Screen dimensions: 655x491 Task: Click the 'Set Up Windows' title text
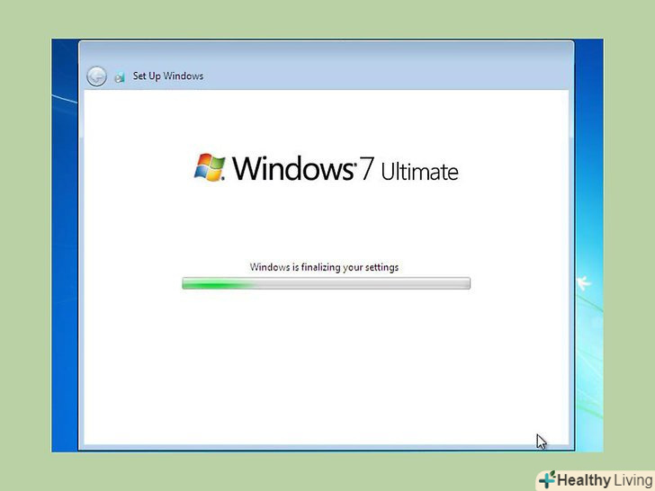click(x=168, y=76)
